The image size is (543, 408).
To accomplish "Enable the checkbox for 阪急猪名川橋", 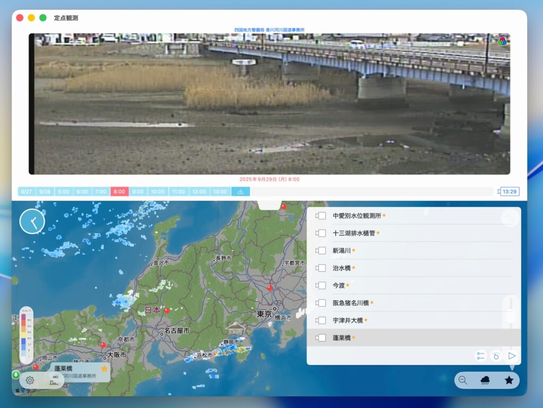I will point(321,303).
